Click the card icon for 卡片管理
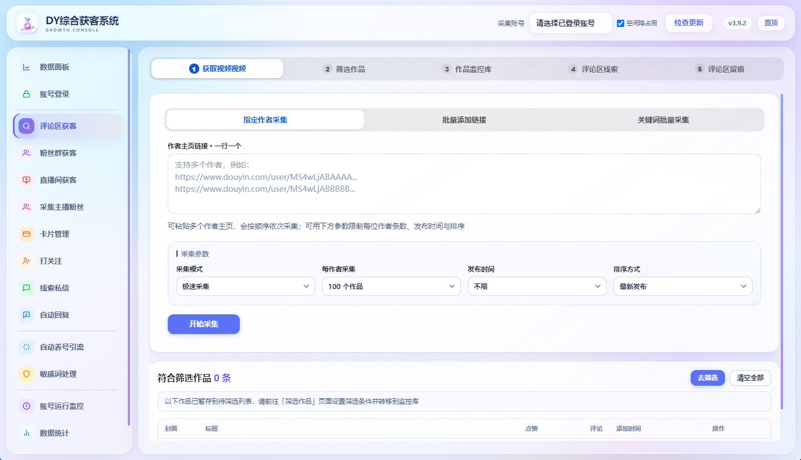The height and width of the screenshot is (460, 801). [26, 234]
